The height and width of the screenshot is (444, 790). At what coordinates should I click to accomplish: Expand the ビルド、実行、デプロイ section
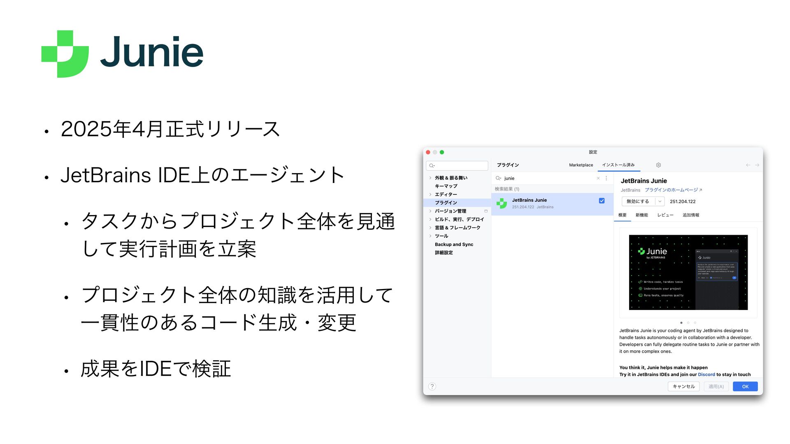click(430, 219)
